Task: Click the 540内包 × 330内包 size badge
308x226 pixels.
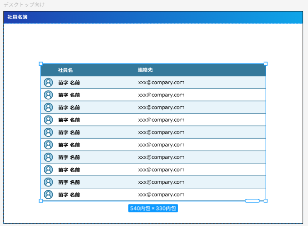Action: 153,208
